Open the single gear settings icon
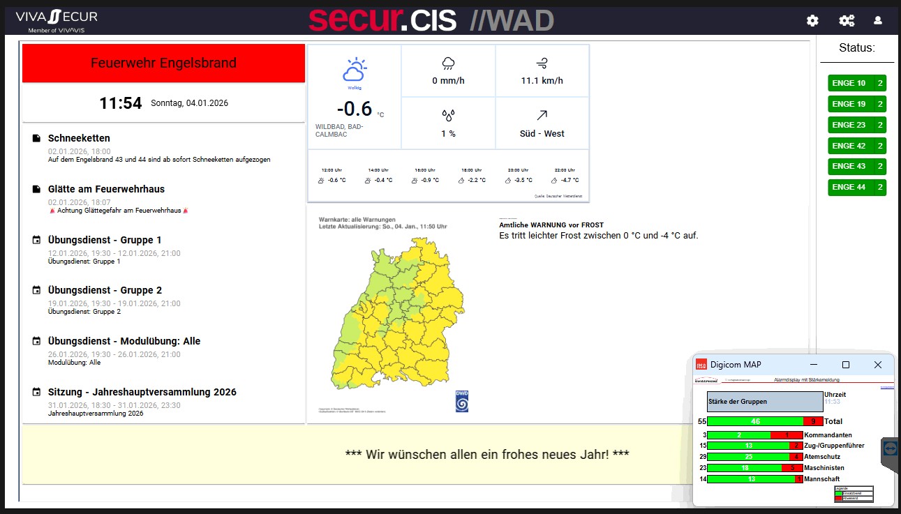This screenshot has height=514, width=901. [812, 21]
